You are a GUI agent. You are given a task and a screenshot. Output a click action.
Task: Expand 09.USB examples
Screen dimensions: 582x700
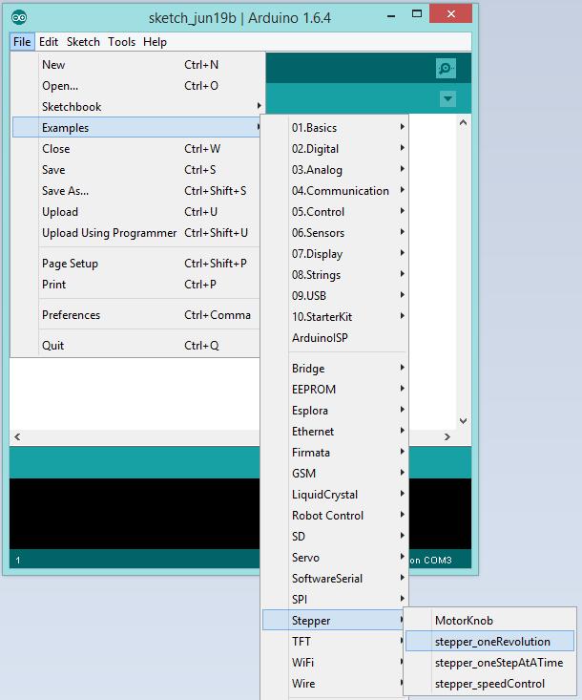pos(335,295)
